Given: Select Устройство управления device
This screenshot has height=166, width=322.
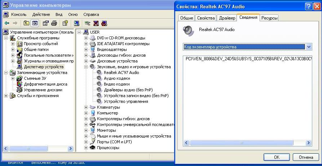Looking at the screenshot, I should [126, 101].
